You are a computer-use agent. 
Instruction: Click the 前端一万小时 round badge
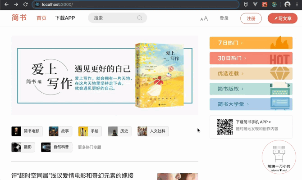[x=279, y=157]
